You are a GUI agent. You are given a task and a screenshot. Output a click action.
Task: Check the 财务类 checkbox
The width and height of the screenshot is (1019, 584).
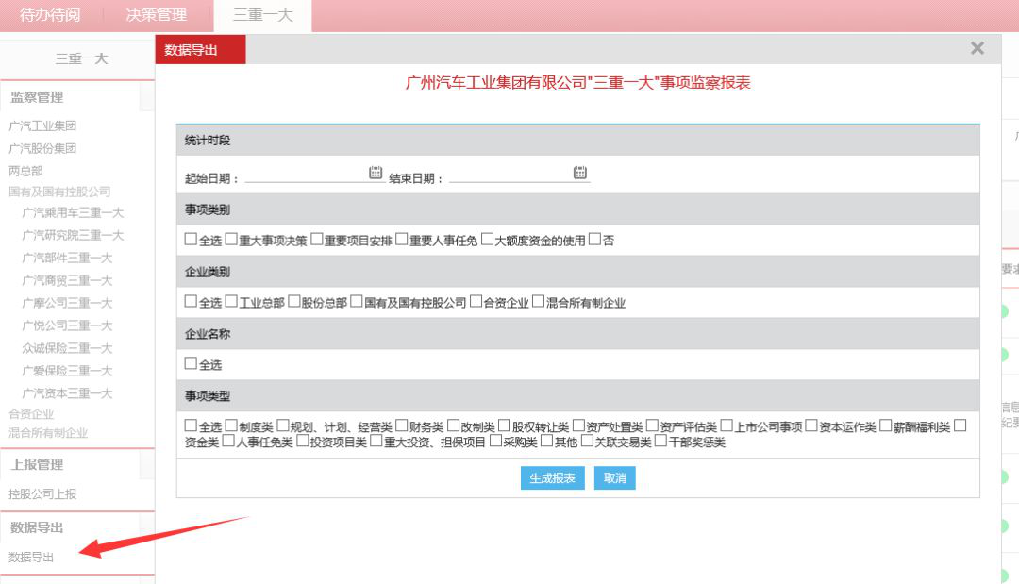tap(402, 425)
